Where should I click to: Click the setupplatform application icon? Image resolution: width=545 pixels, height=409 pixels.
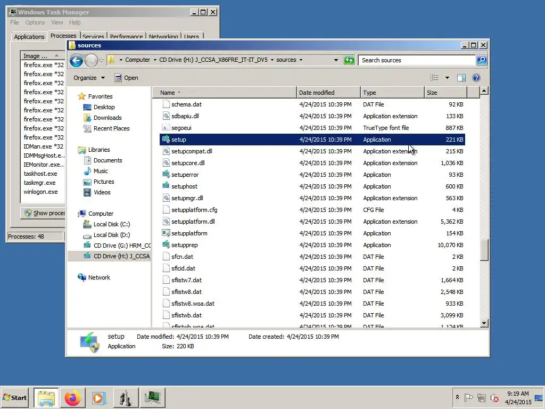[166, 233]
